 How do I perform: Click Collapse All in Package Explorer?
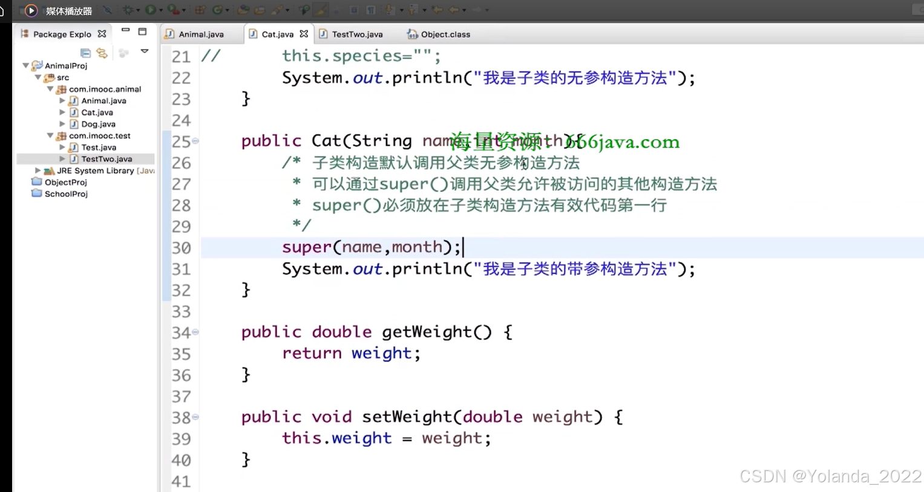pos(85,53)
